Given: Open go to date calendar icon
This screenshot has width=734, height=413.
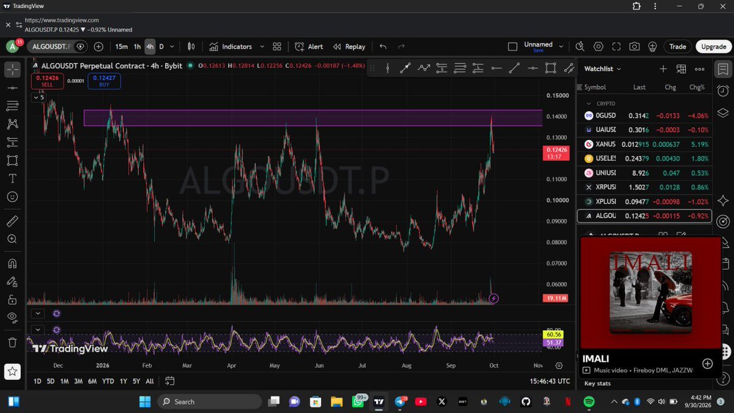Looking at the screenshot, I should coord(170,381).
